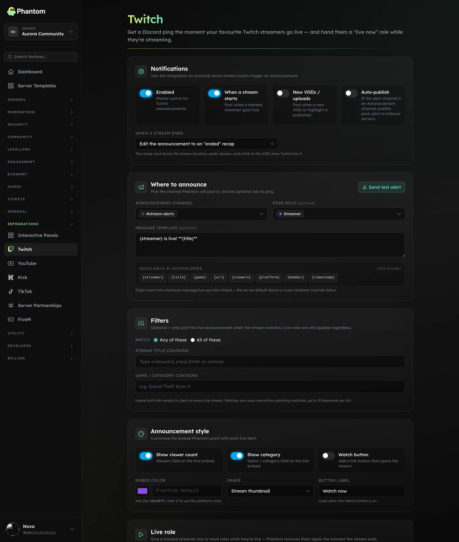
Task: Click the Send test alert button
Action: (382, 187)
